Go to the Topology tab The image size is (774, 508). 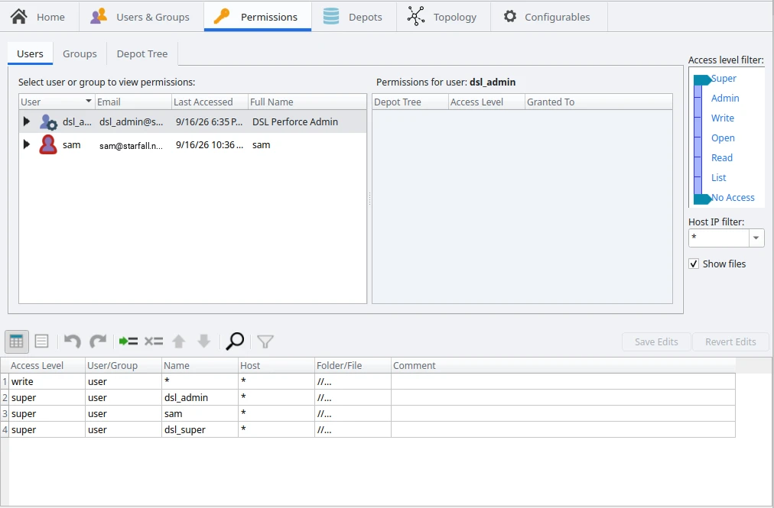pyautogui.click(x=444, y=17)
